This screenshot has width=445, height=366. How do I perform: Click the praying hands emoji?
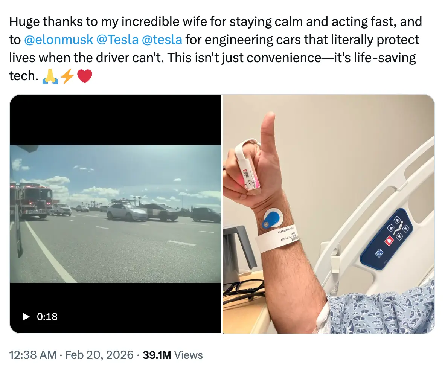(x=50, y=76)
